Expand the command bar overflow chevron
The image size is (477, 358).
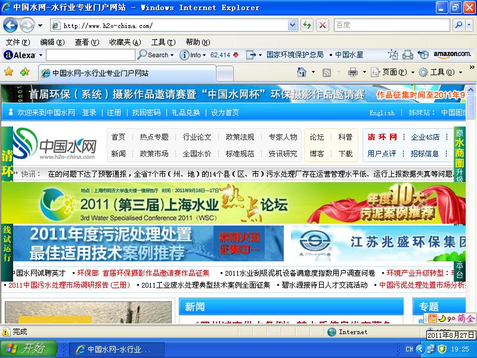[472, 67]
